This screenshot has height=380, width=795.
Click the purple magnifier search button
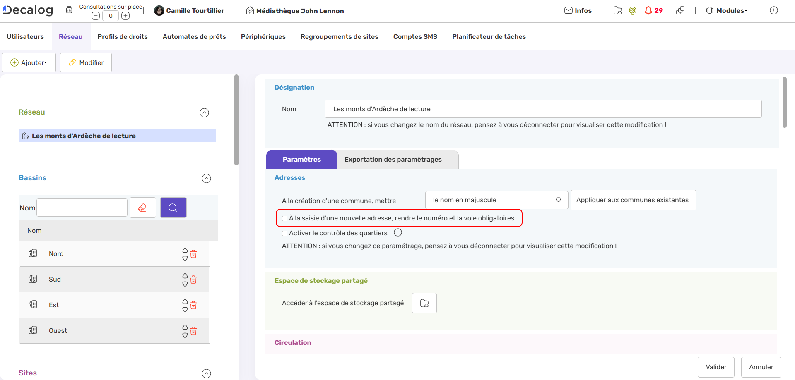click(173, 208)
